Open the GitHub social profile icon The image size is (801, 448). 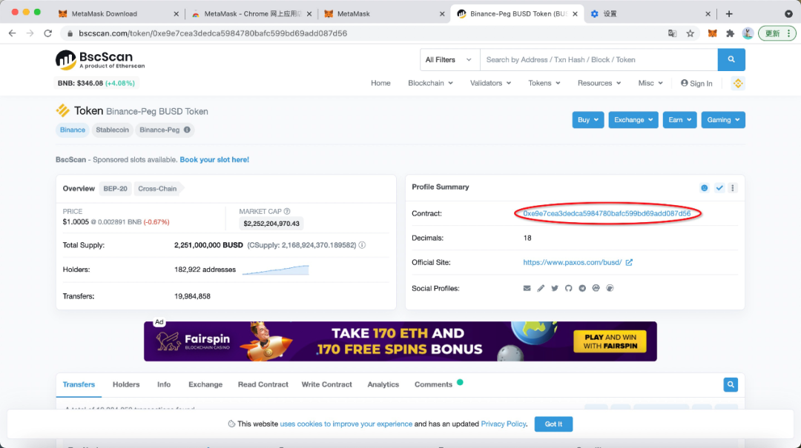(568, 288)
